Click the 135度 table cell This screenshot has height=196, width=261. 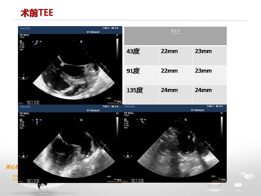[141, 94]
